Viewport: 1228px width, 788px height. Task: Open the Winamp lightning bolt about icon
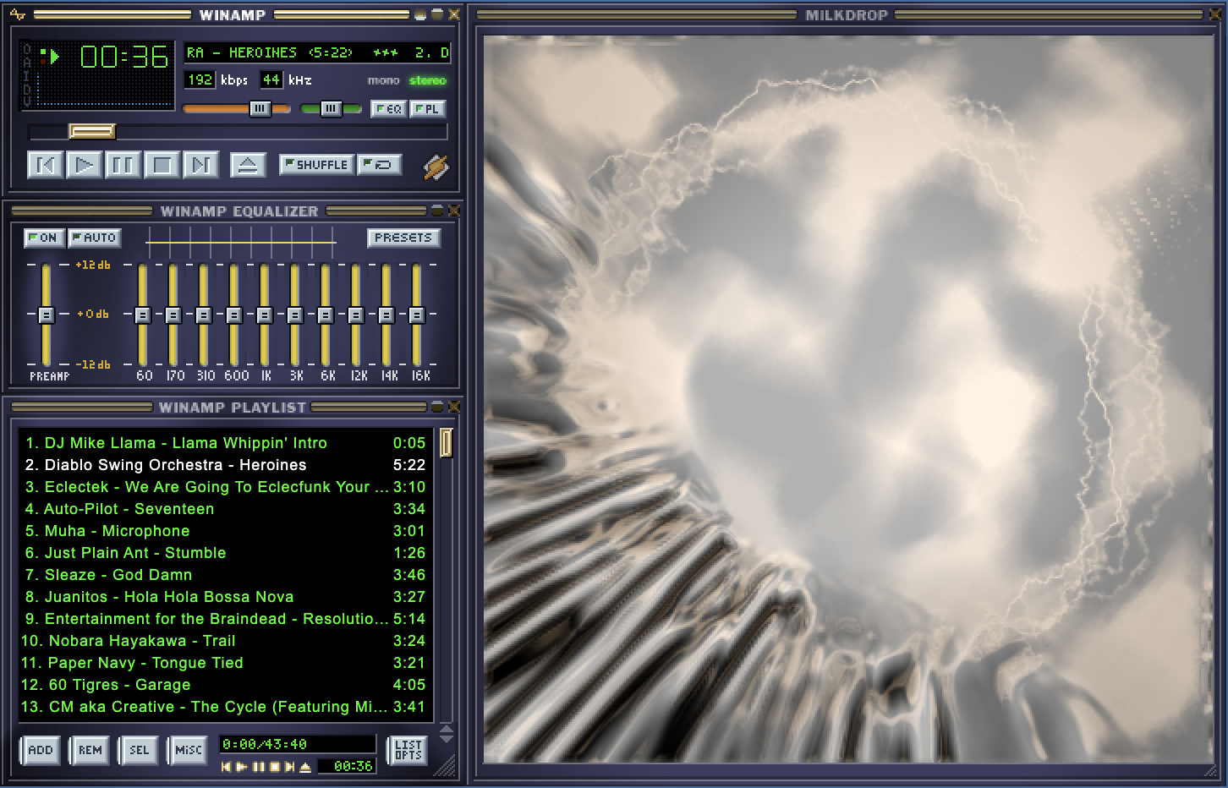coord(436,167)
